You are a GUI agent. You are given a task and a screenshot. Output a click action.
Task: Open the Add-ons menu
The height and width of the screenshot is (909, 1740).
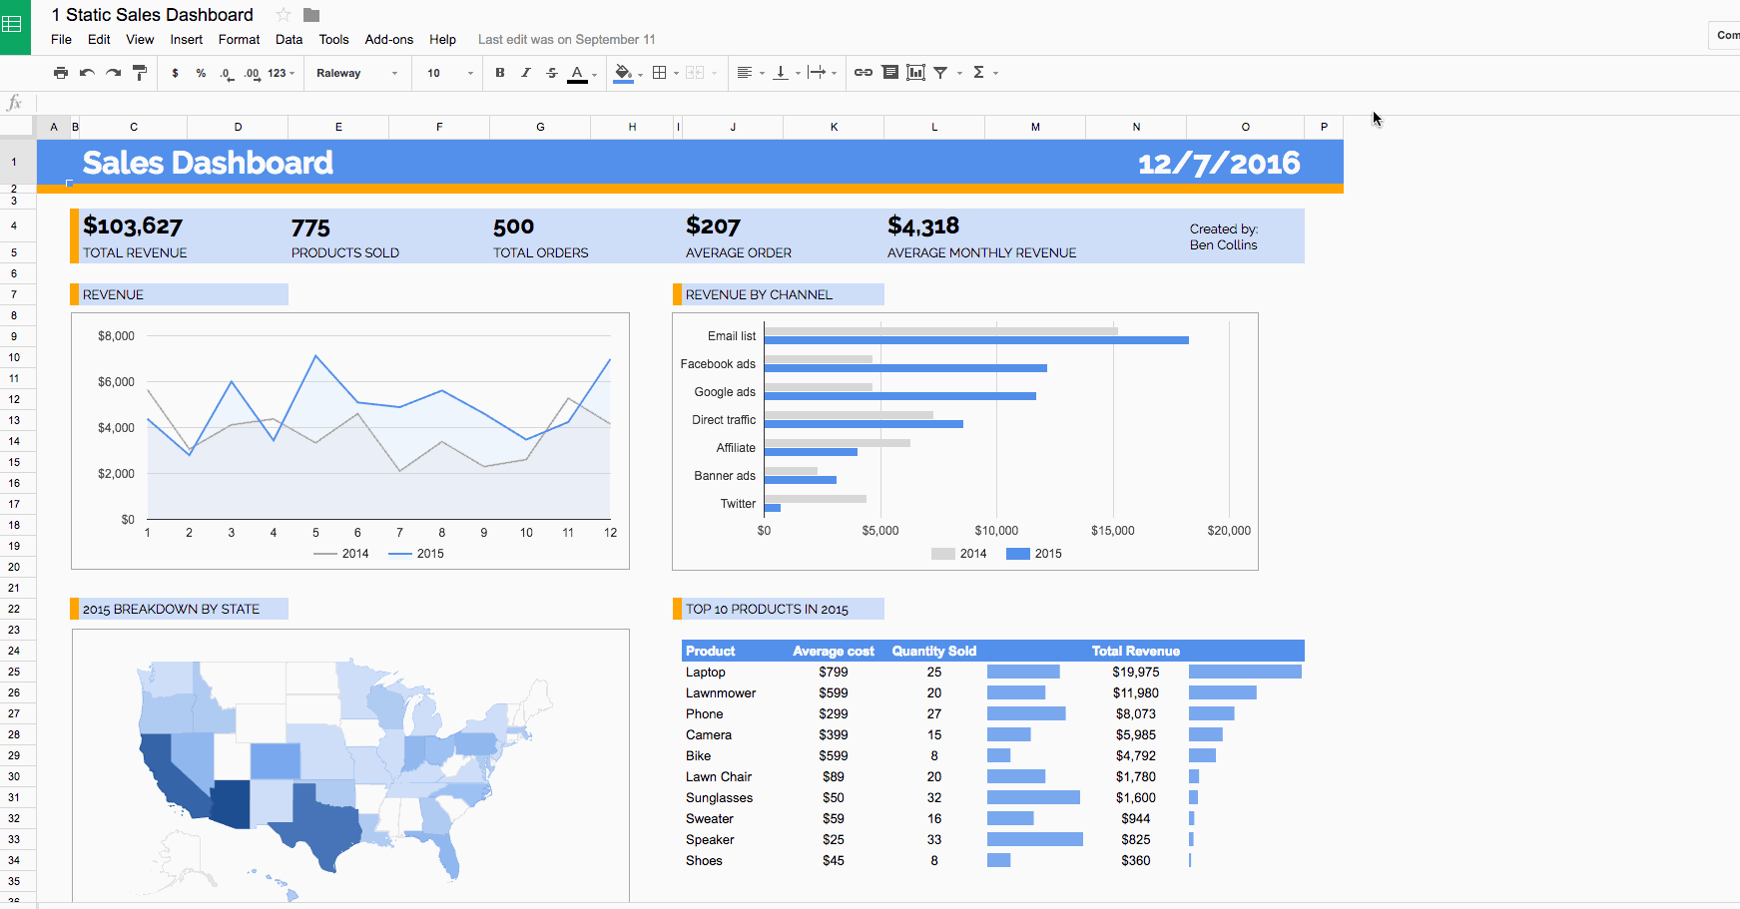tap(388, 40)
